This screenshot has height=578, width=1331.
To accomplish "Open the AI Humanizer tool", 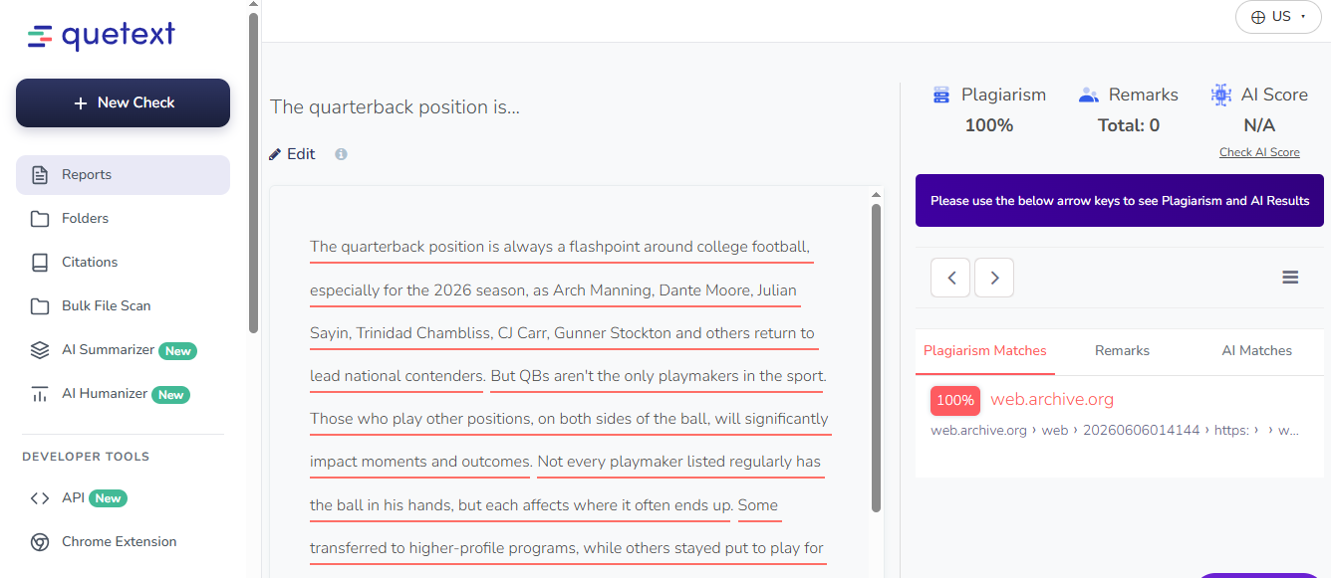I will pyautogui.click(x=123, y=394).
